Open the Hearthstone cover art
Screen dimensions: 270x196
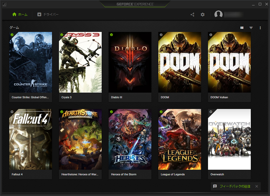click(80, 139)
